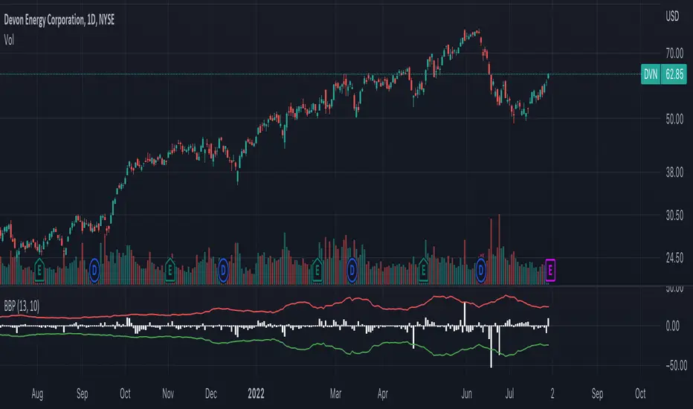Click the dividend D marker near September 2021

[94, 270]
